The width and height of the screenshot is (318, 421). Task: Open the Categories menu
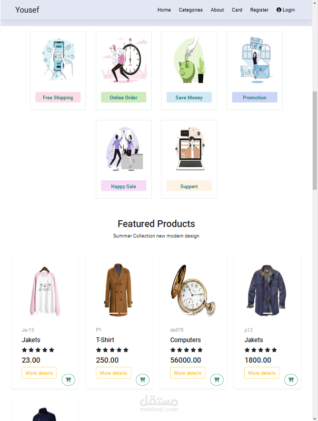point(191,10)
